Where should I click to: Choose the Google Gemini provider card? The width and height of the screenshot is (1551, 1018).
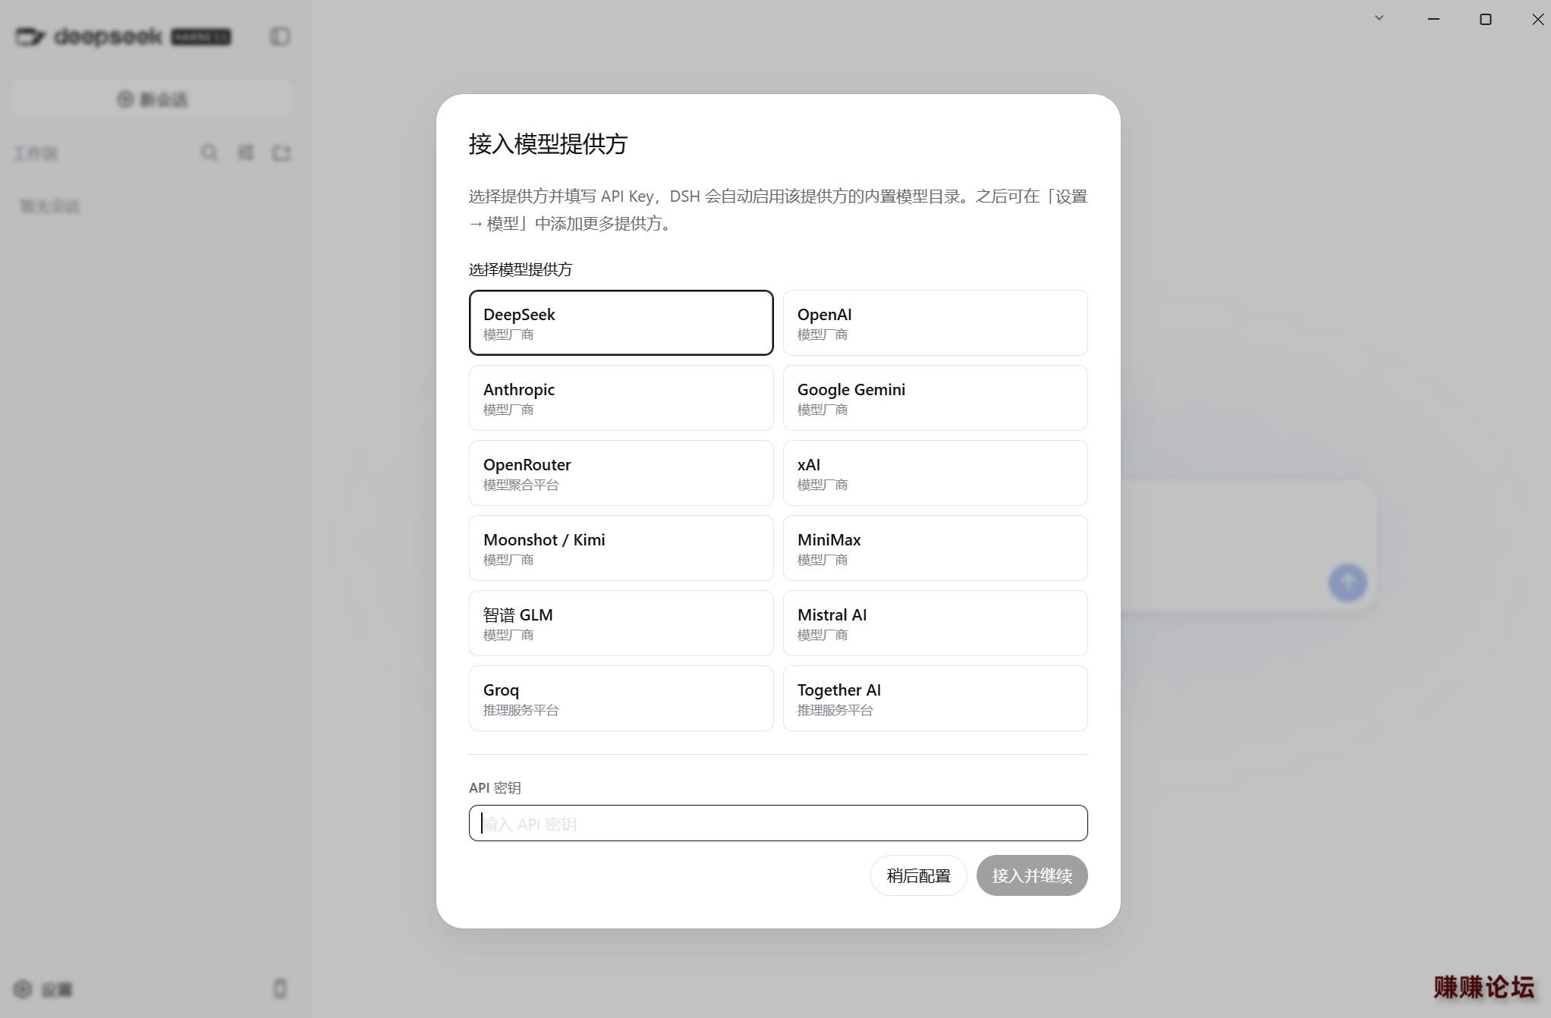click(x=935, y=397)
